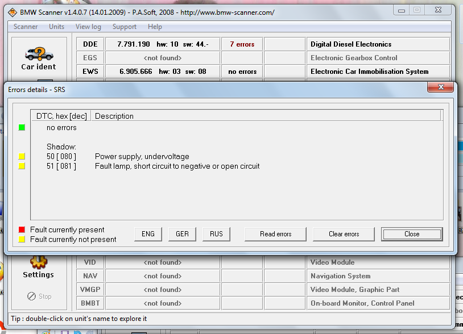Click the Read errors button
Image resolution: width=463 pixels, height=334 pixels.
click(x=275, y=234)
